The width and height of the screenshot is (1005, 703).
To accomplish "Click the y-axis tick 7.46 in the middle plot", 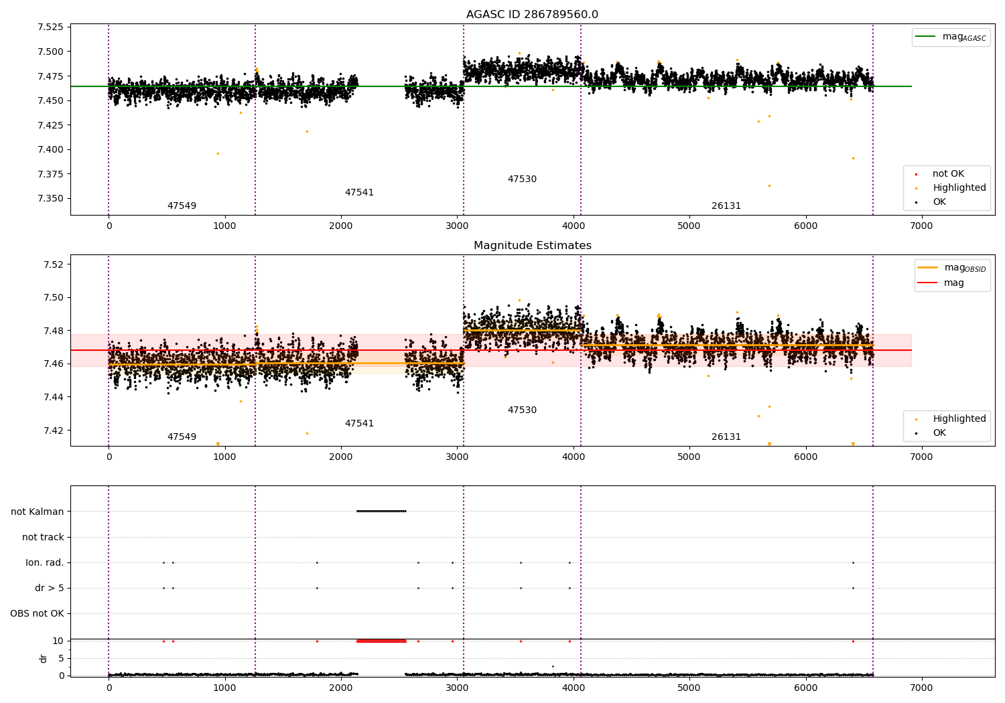I will click(54, 364).
